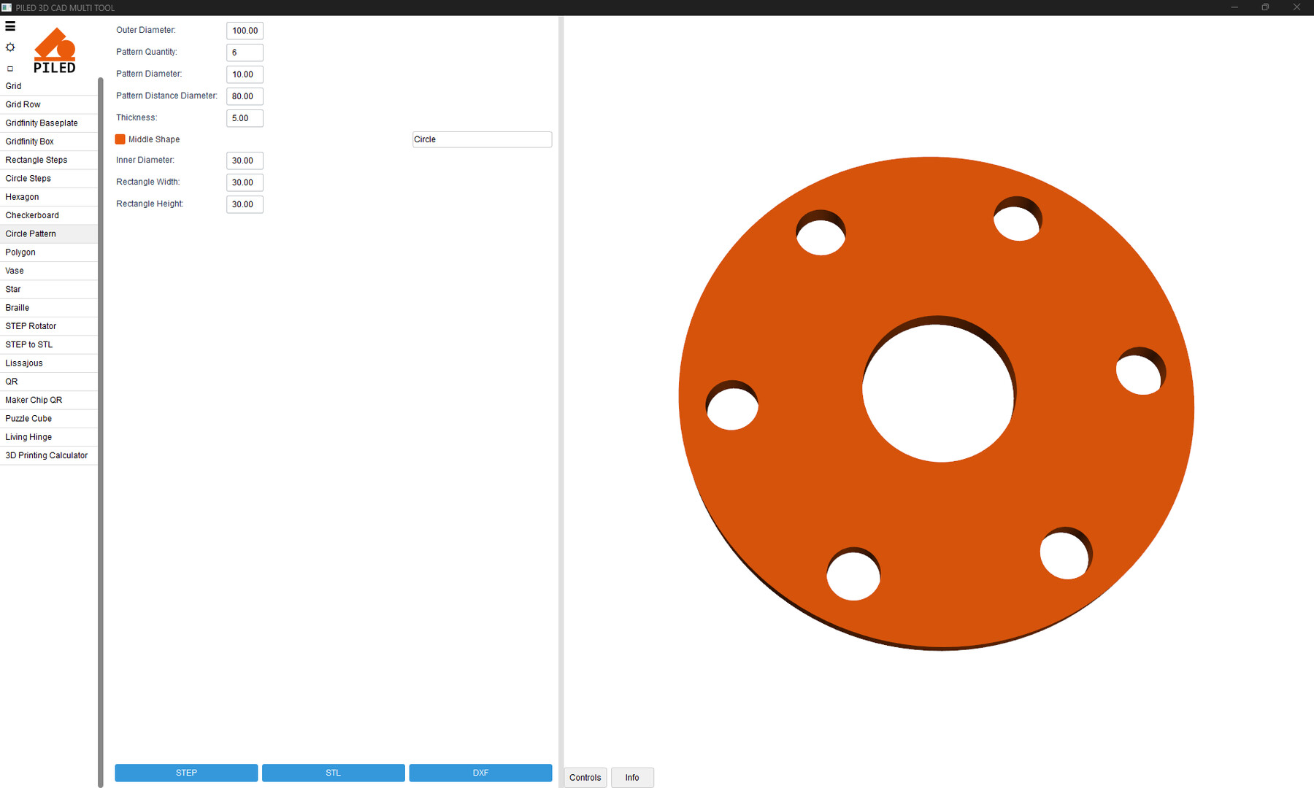Click the sun-shaped theme icon
The height and width of the screenshot is (788, 1314).
(x=10, y=47)
